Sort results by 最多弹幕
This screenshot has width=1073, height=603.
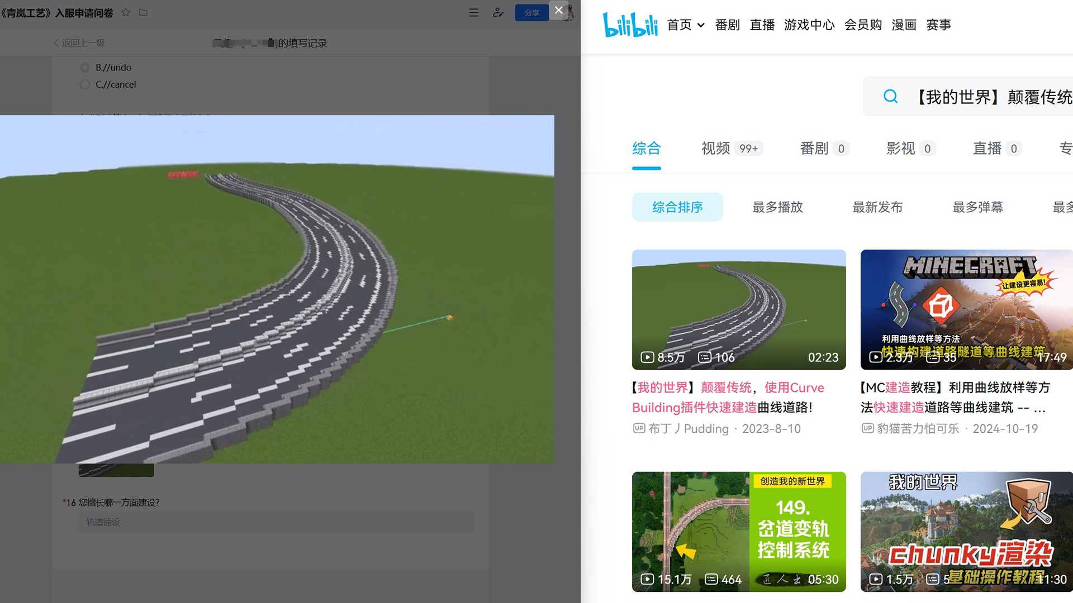point(977,207)
